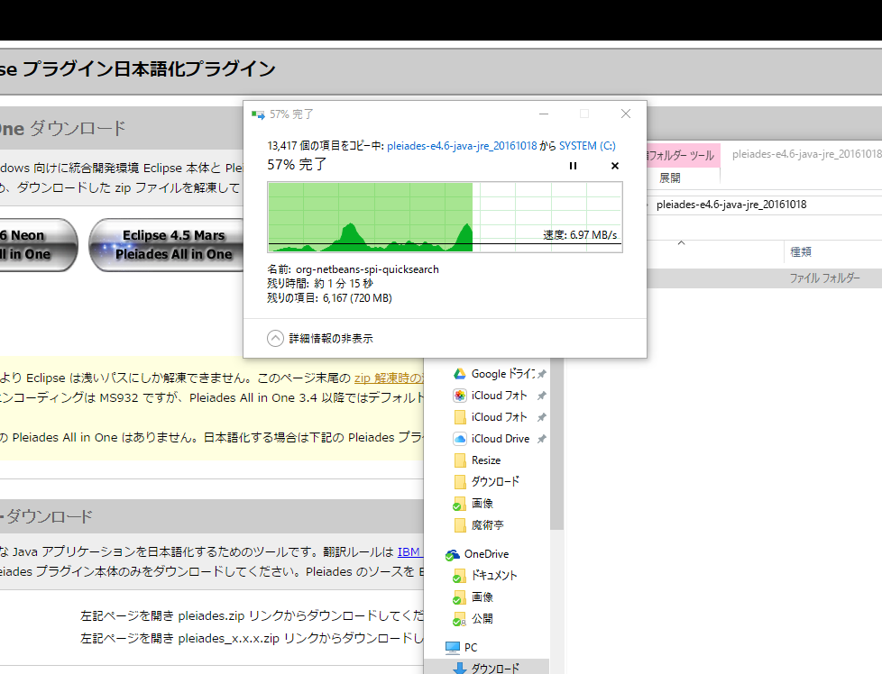Click the copy speed progress graph
The width and height of the screenshot is (882, 674).
[445, 217]
